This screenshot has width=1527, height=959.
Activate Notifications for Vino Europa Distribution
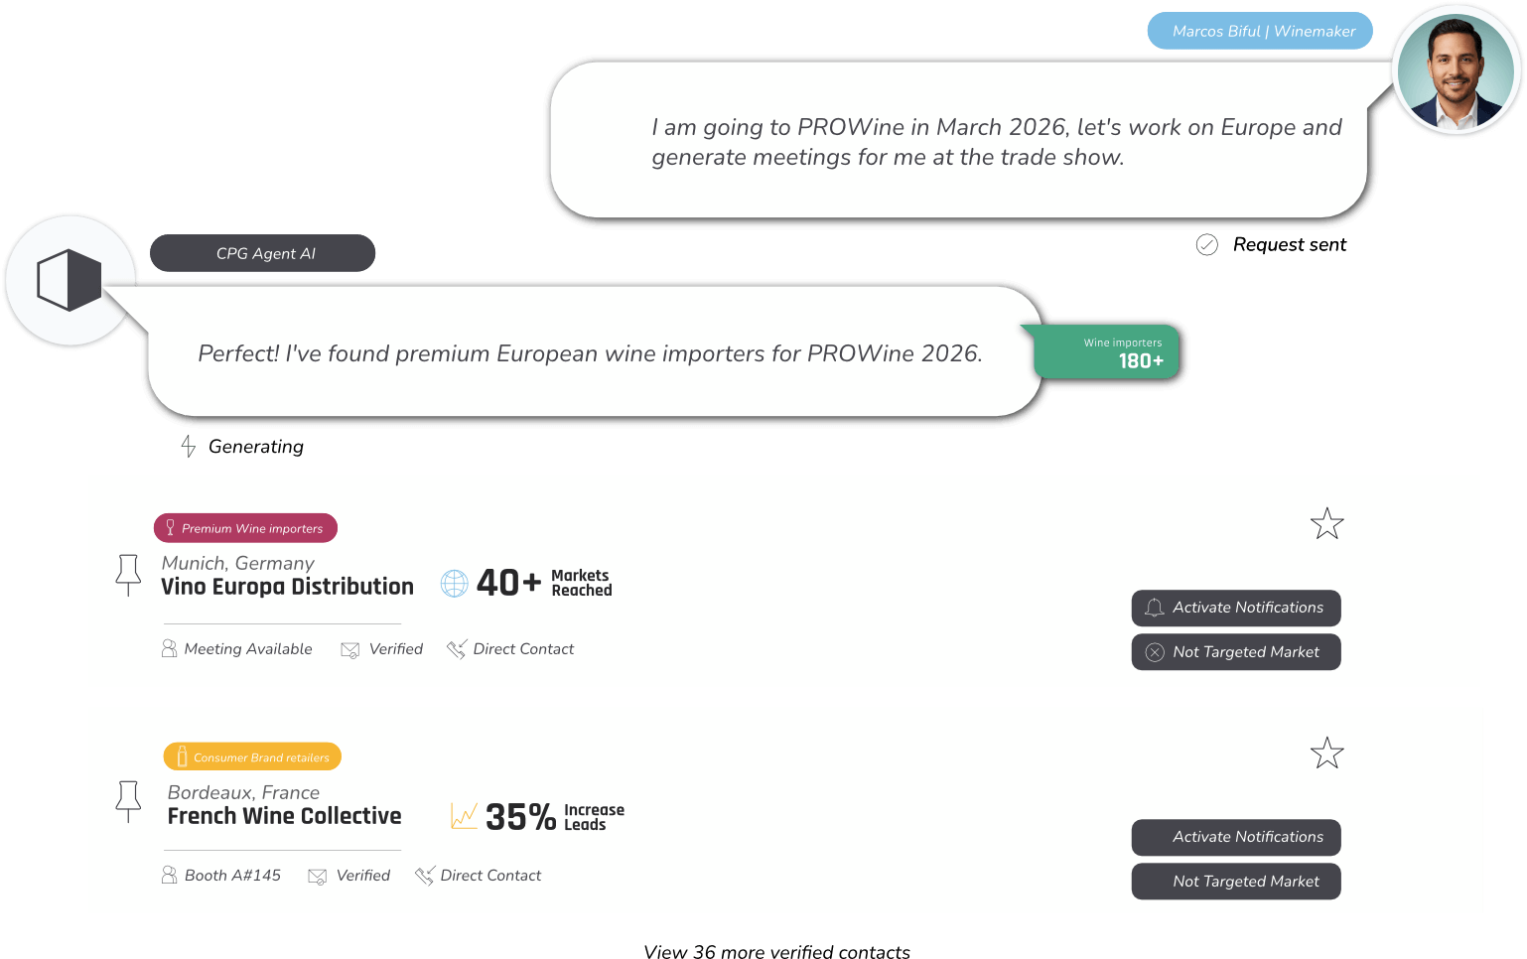1236,608
